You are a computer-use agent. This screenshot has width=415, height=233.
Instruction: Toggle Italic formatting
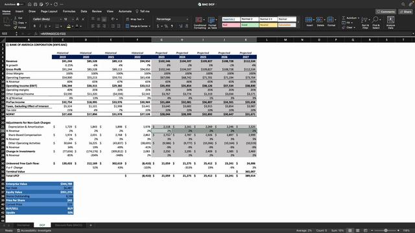(x=40, y=26)
